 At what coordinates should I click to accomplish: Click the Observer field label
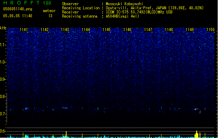(70, 4)
